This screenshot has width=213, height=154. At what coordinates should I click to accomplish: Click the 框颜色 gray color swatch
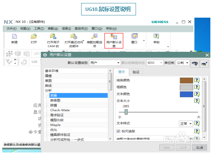pyautogui.click(x=186, y=88)
